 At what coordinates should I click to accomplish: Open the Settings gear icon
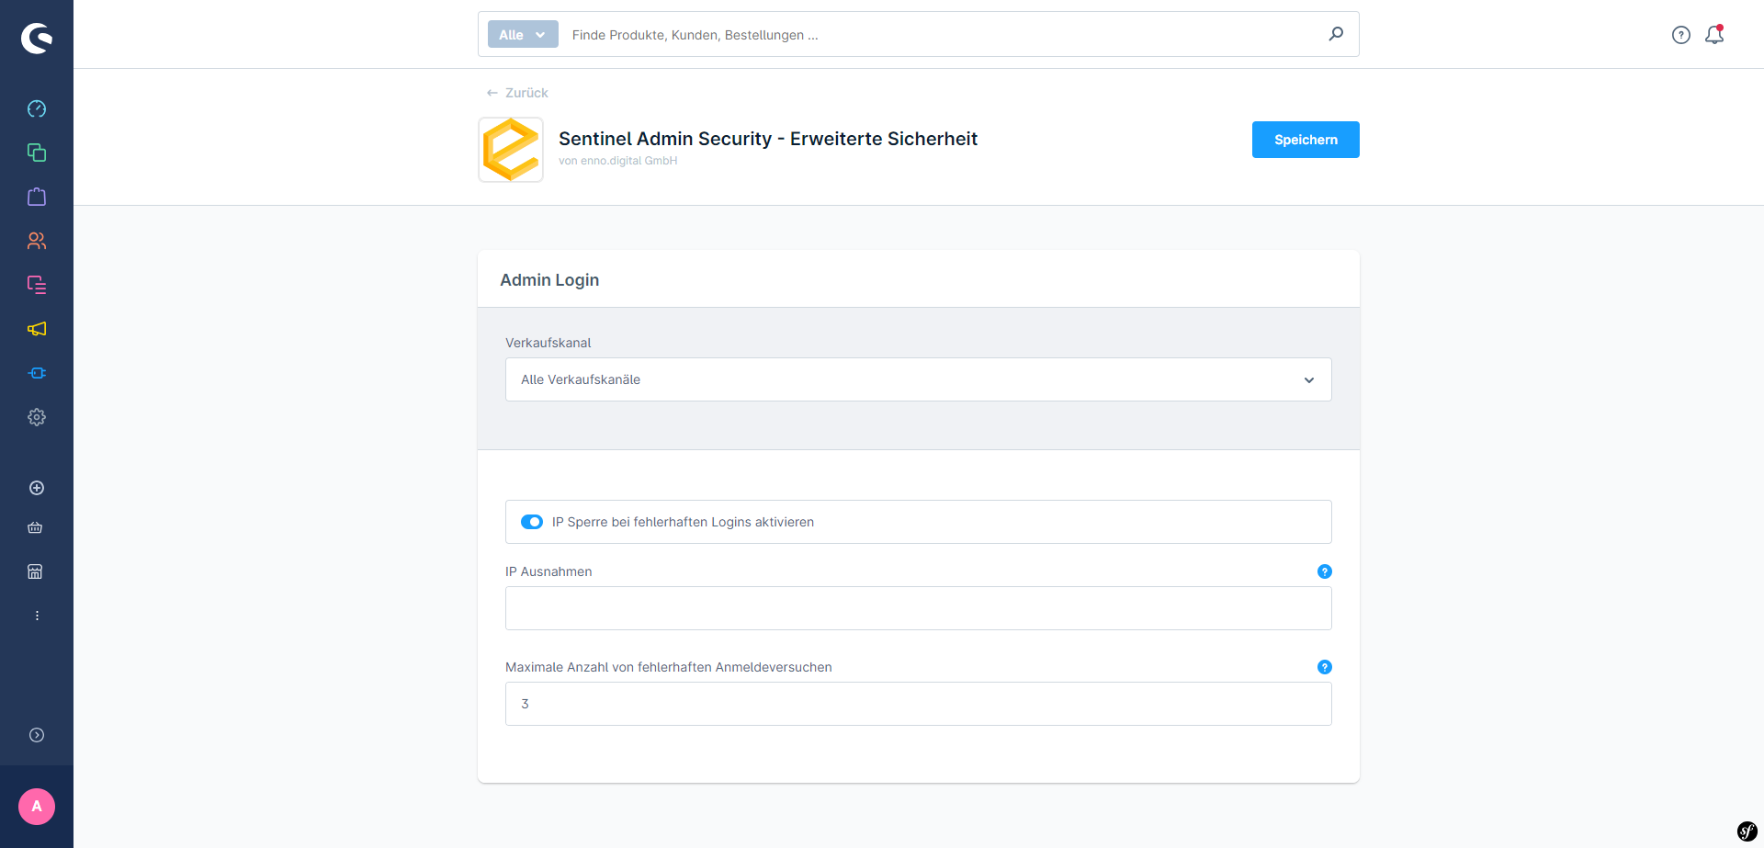[37, 417]
